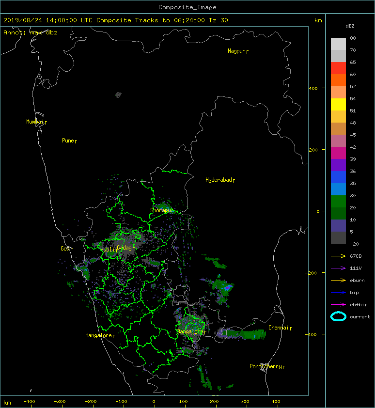This screenshot has width=375, height=408.
Task: Click the Mumbai city label
Action: tap(36, 122)
